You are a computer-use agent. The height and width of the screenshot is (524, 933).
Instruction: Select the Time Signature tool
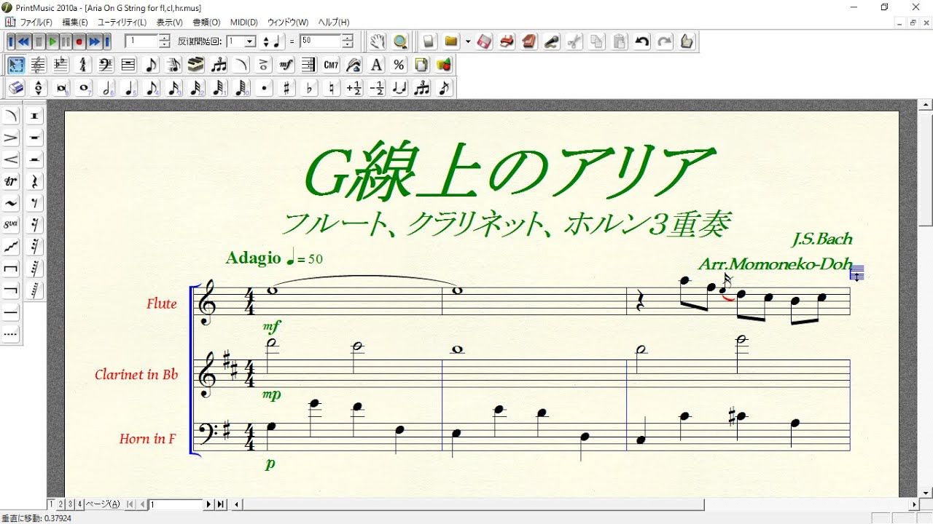pos(84,65)
